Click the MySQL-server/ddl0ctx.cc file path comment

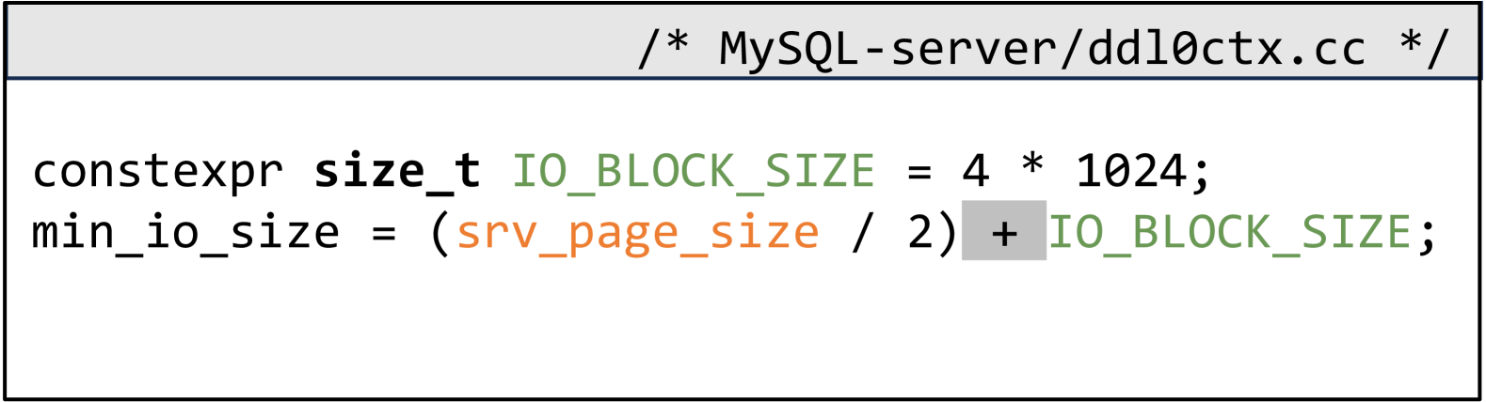coord(1041,48)
